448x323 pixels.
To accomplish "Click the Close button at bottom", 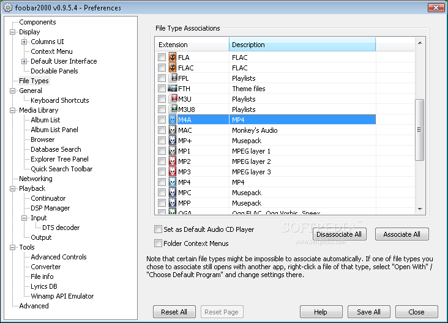I will pyautogui.click(x=417, y=312).
